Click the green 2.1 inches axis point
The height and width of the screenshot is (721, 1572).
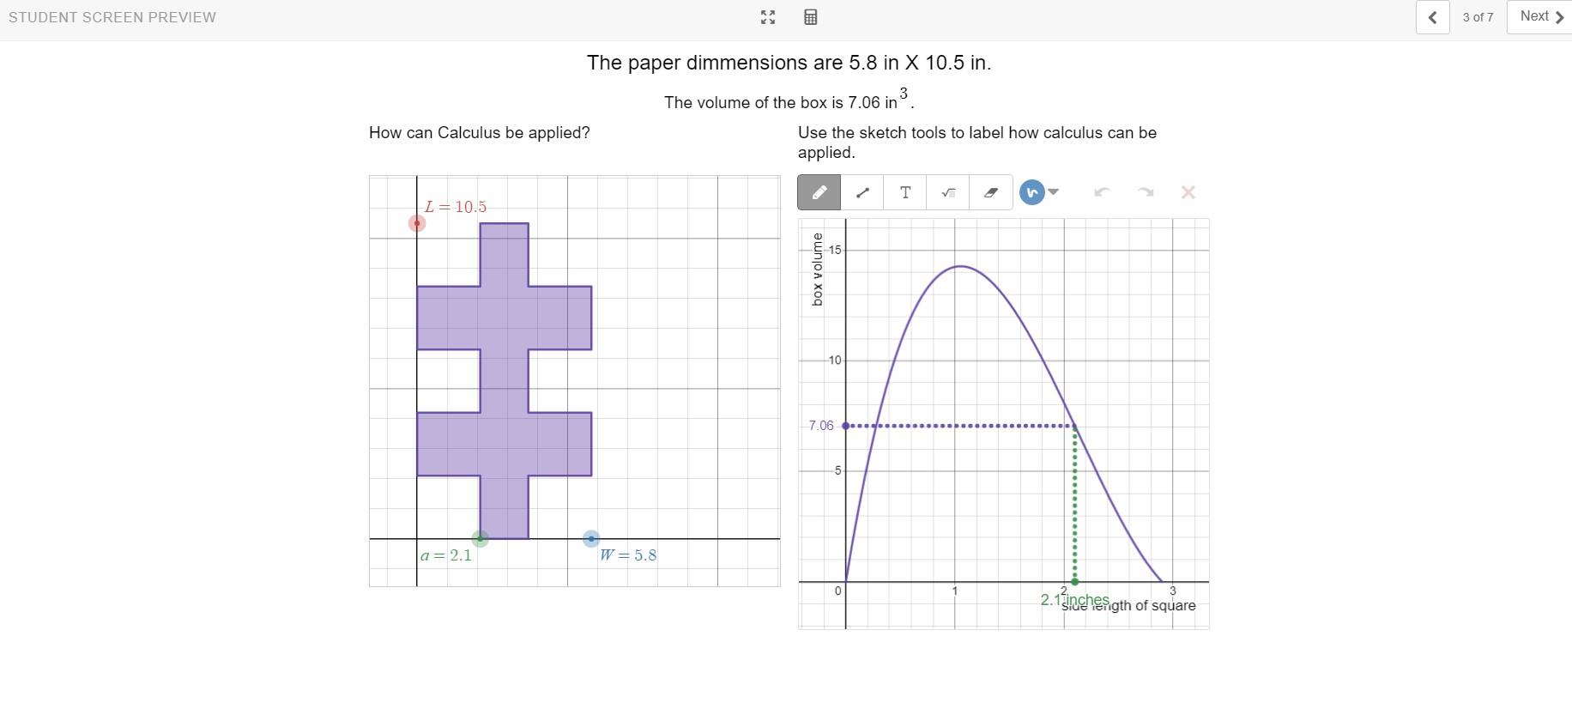click(x=1075, y=582)
